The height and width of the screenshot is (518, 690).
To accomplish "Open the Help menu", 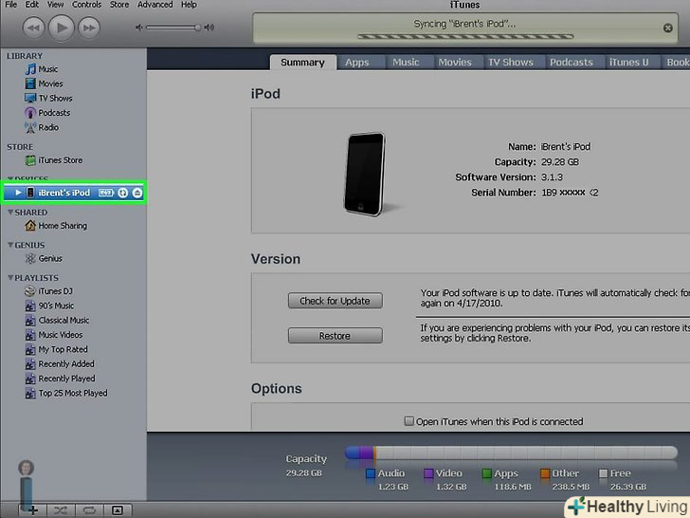I will click(x=189, y=5).
